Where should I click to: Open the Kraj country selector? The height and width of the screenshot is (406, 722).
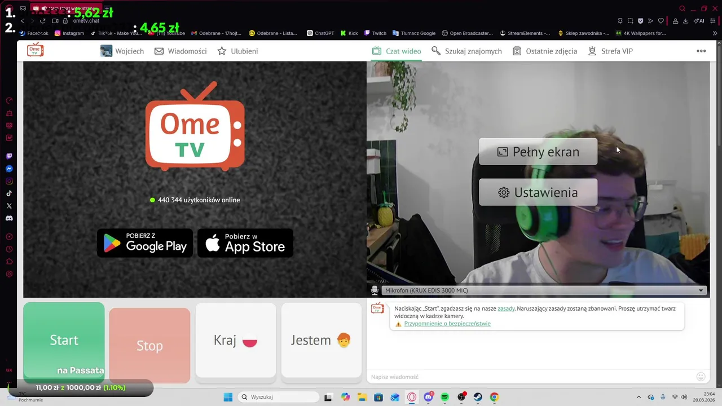point(236,340)
